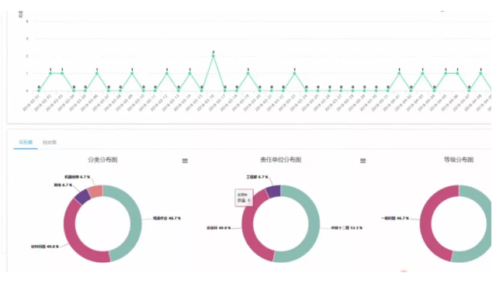Click the 2018-03-16 x-axis date label
The width and height of the screenshot is (496, 297).
tap(206, 103)
